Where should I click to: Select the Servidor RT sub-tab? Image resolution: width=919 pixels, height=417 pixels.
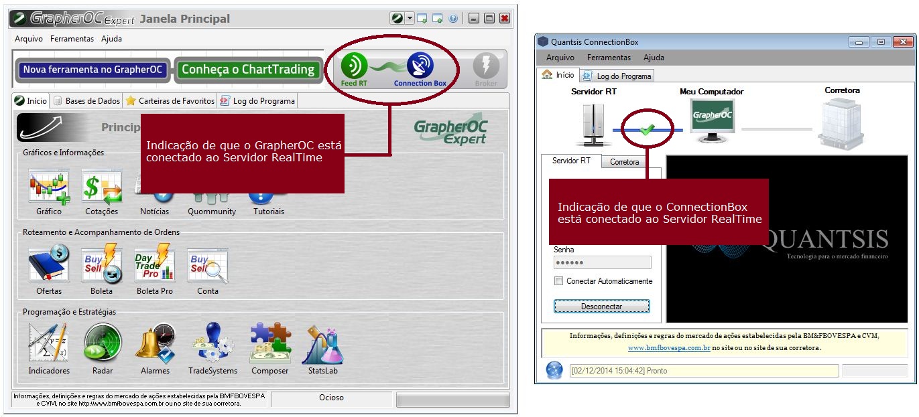[x=571, y=161]
